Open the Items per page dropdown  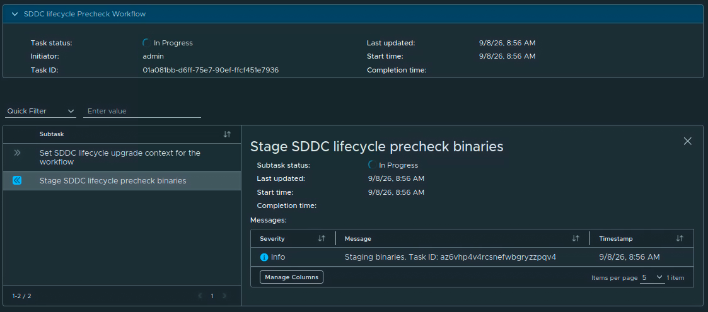[x=653, y=278]
